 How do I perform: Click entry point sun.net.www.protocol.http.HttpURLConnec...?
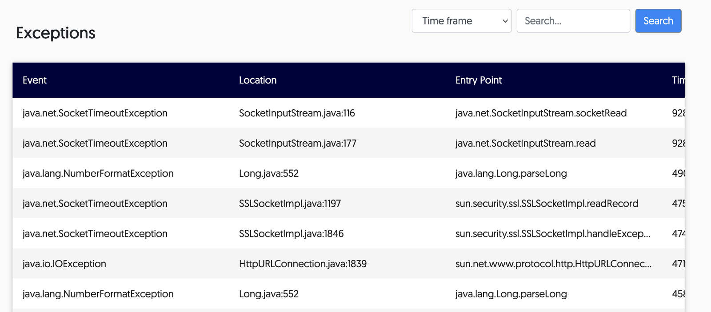[553, 264]
